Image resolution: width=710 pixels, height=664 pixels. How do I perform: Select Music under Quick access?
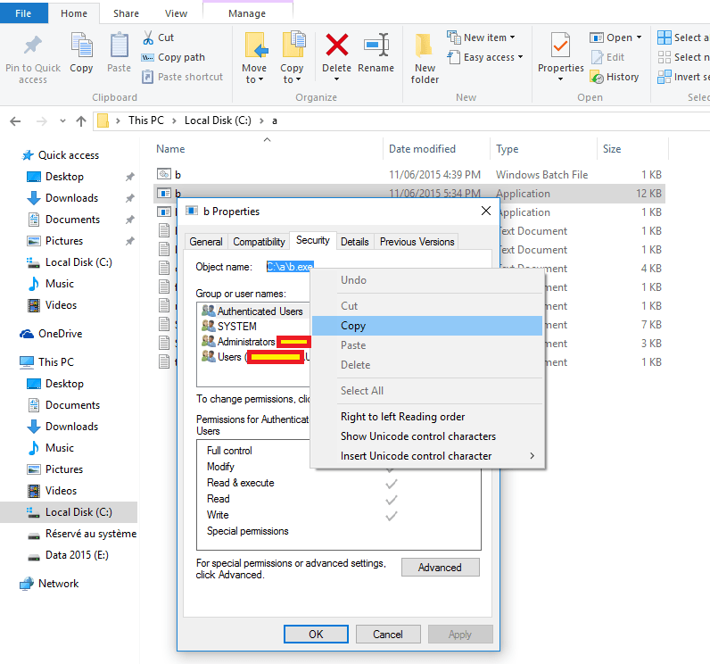click(51, 284)
